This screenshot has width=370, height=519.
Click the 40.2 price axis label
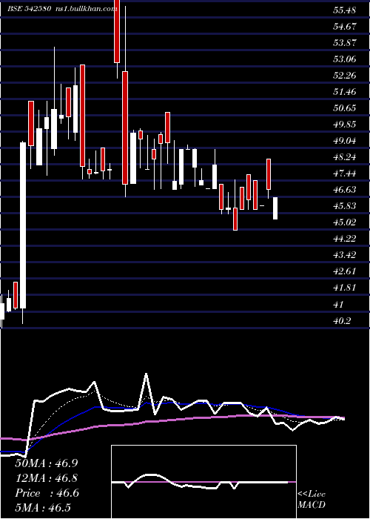342,320
